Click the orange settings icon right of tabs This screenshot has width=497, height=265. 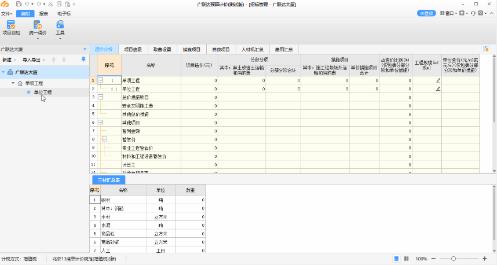pyautogui.click(x=486, y=49)
